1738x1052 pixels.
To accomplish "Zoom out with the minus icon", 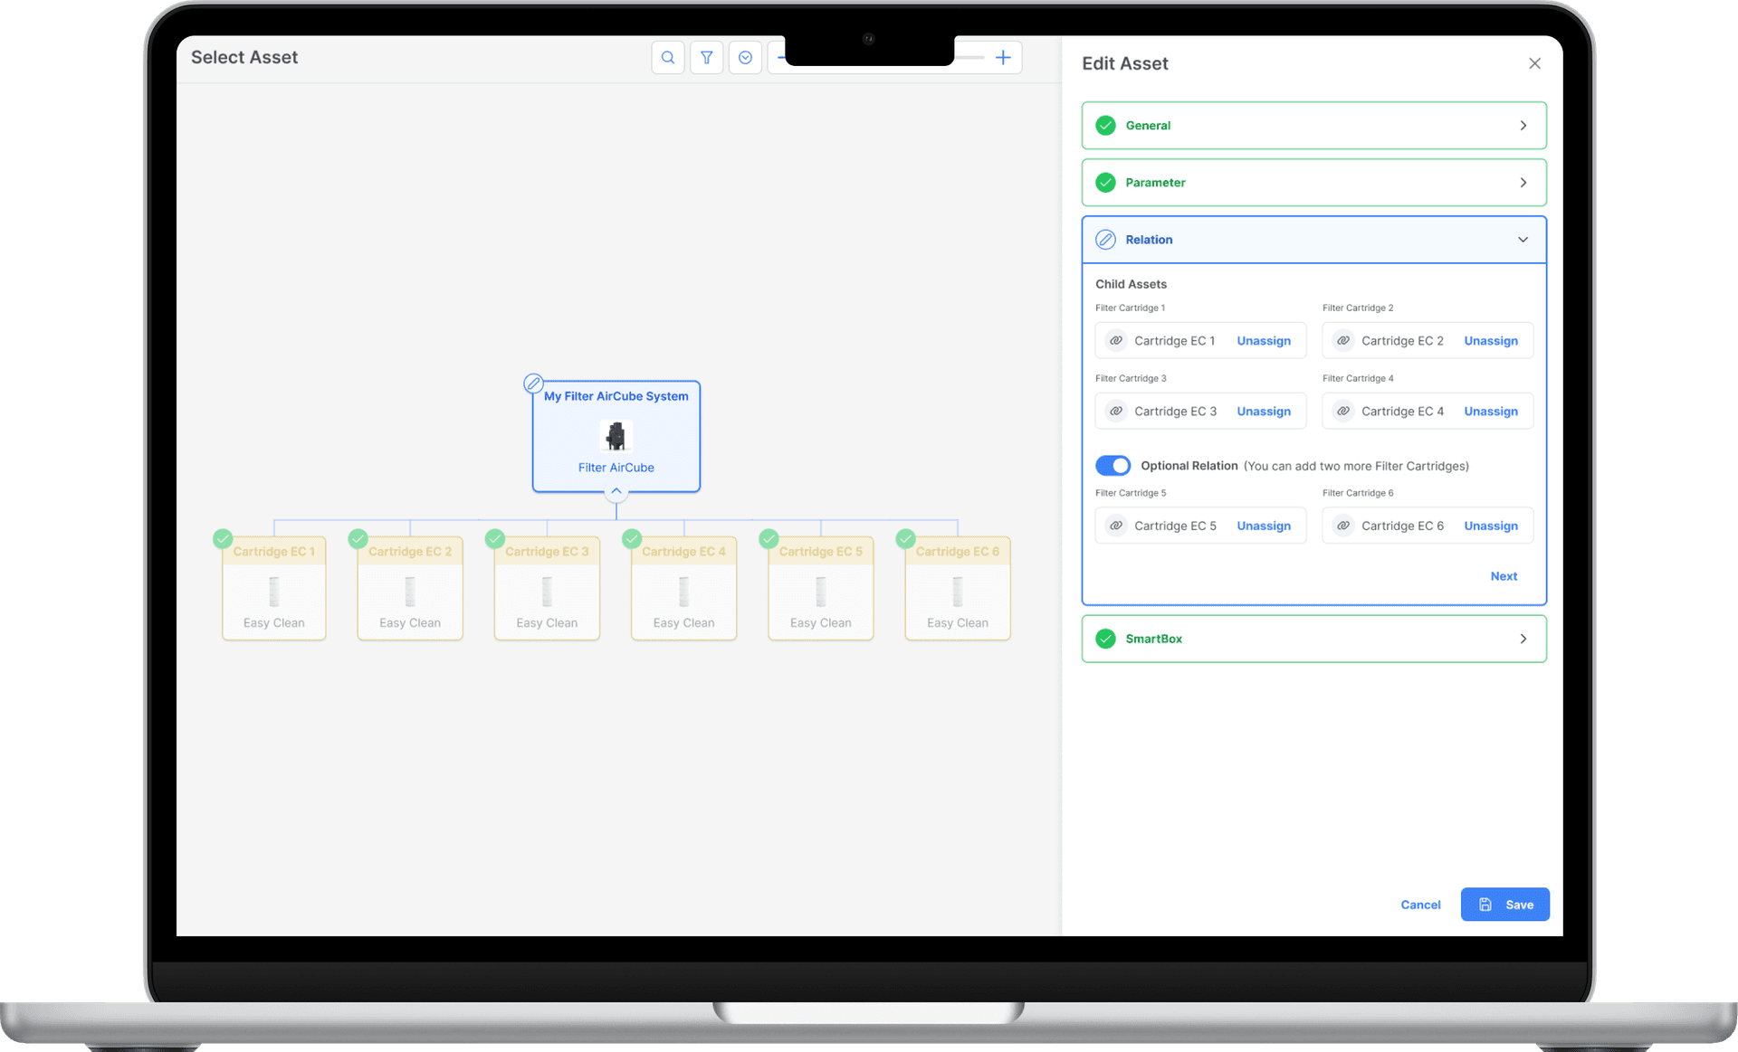I will pos(782,57).
